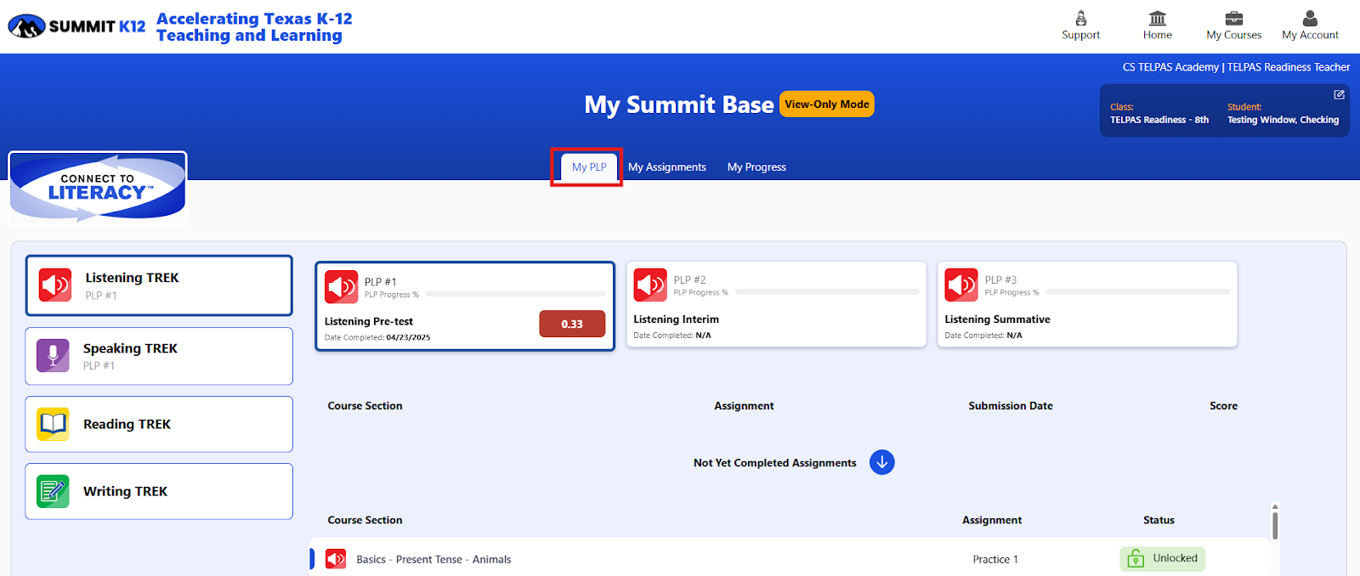Screen dimensions: 1360x576
Task: Open the Listening Summative PLP #3 card
Action: pos(1087,304)
